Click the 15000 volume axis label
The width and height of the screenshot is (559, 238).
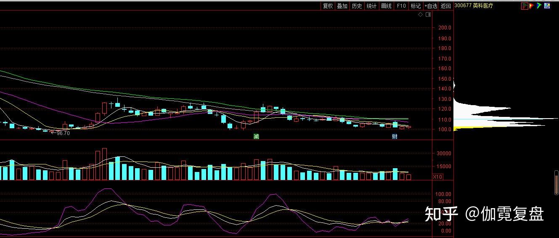445,167
